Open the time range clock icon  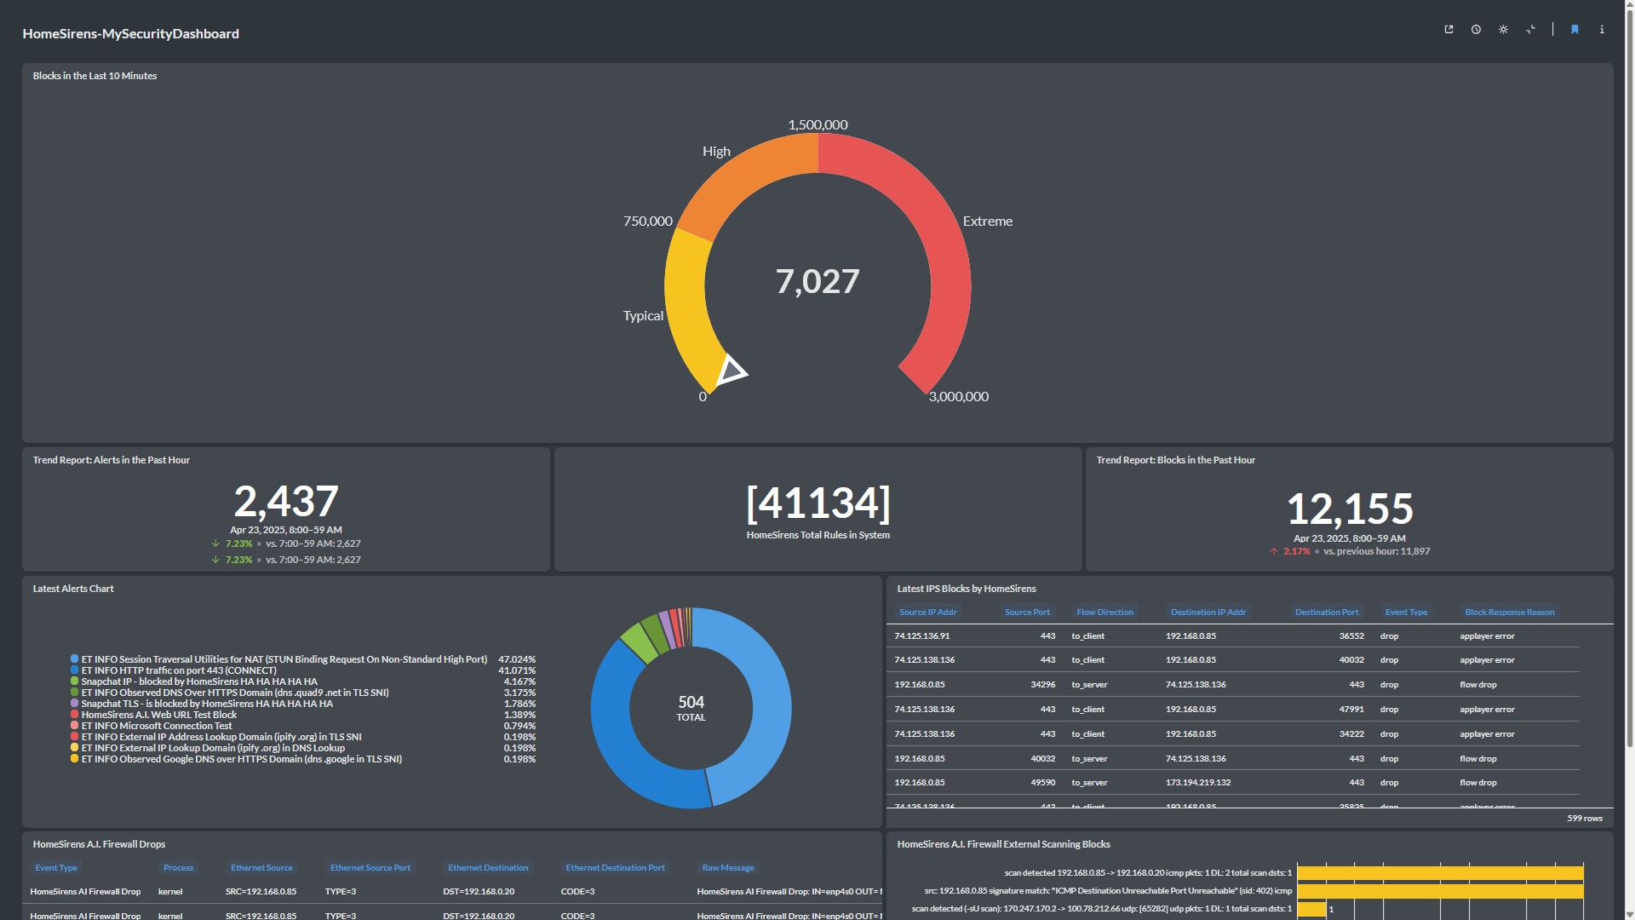point(1476,30)
